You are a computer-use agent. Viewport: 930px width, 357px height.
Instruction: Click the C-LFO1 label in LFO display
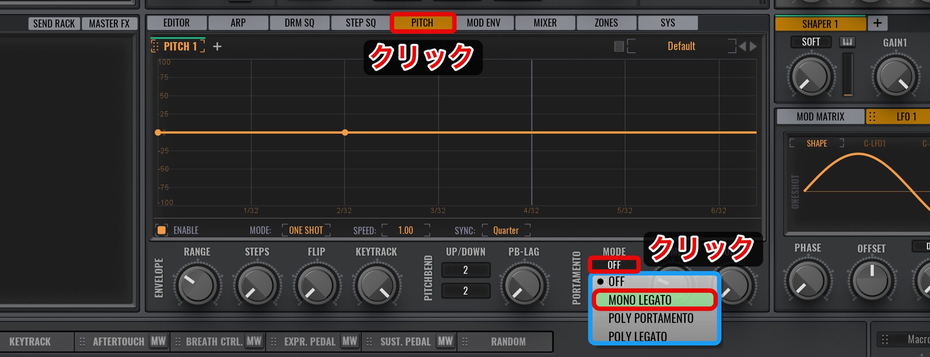[875, 144]
